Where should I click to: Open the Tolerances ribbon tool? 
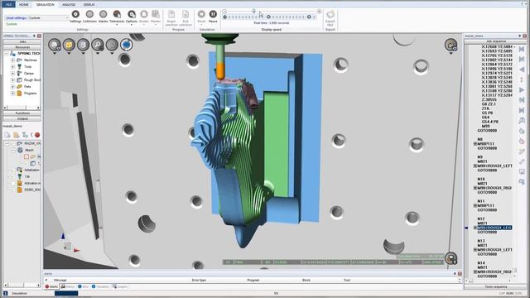tap(117, 14)
